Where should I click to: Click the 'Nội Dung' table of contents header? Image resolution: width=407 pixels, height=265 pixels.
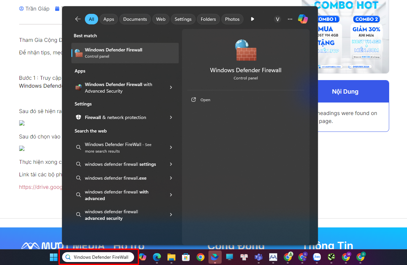coord(345,92)
